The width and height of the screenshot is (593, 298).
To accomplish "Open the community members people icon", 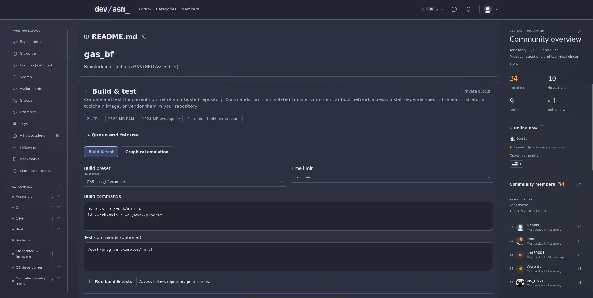I will (579, 184).
